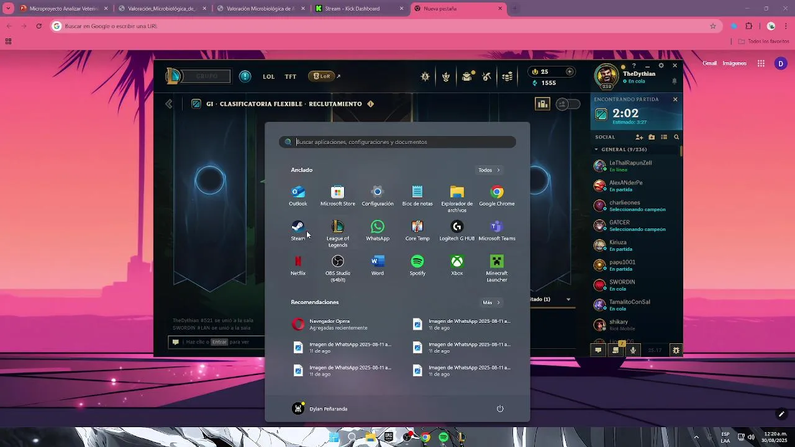Click Chrome address bar
This screenshot has height=447, width=795.
385,26
